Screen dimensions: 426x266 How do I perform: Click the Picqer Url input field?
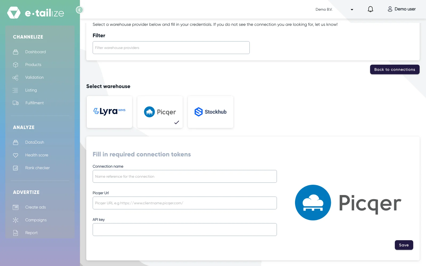[x=185, y=203]
